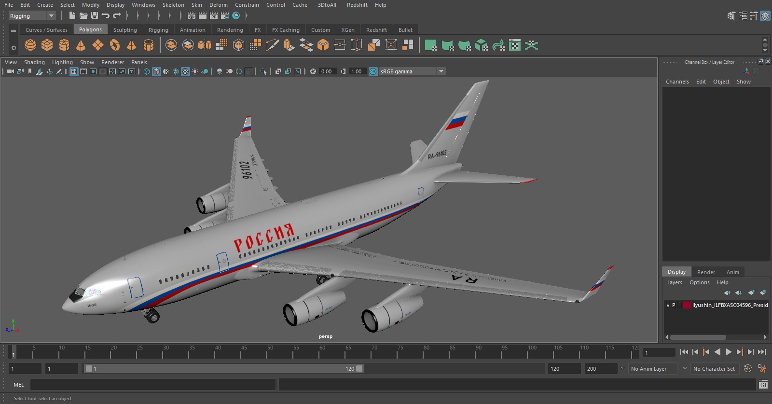Create a polygon cone from the shelf
Viewport: 772px width, 404px height.
tap(81, 45)
